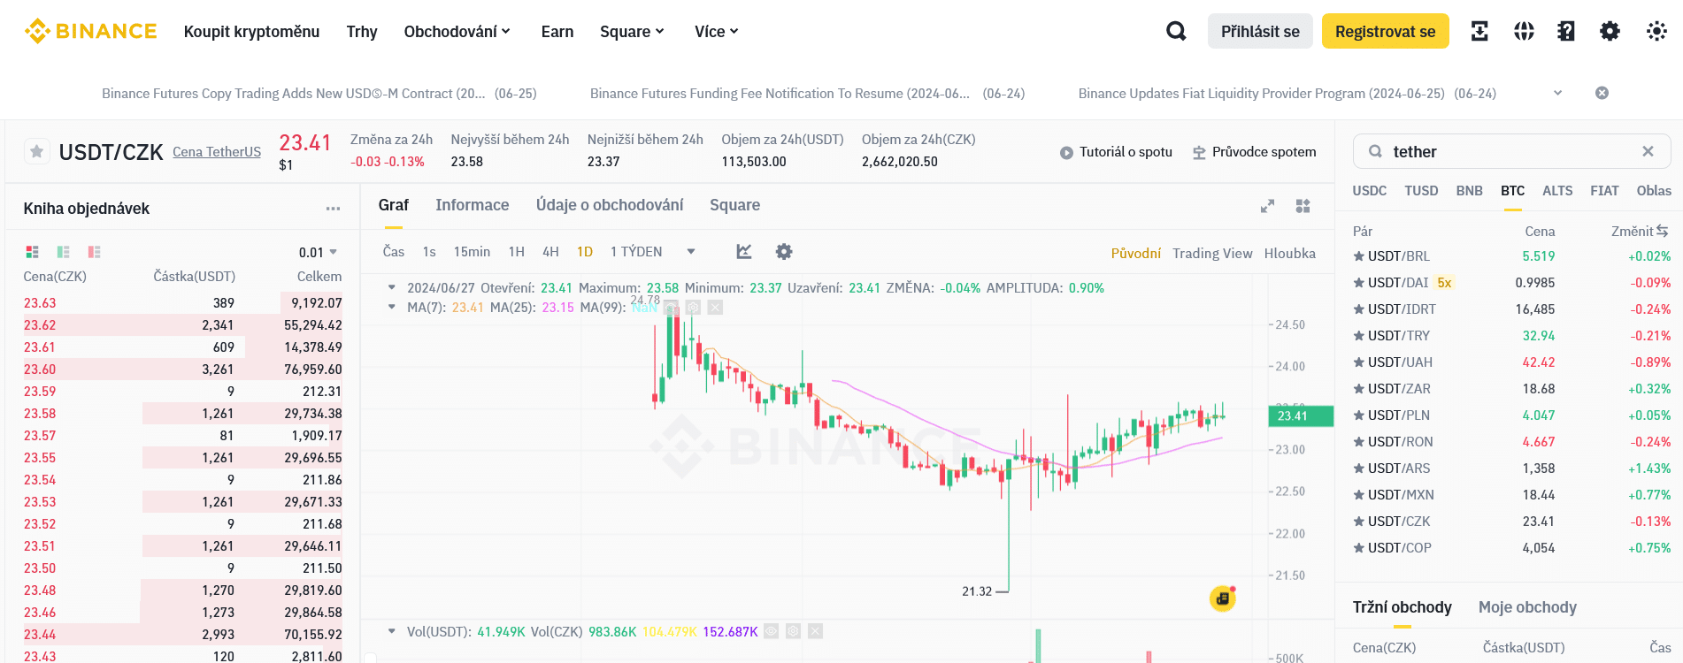The image size is (1683, 663).
Task: Dismiss the announcements bar
Action: point(1602,93)
